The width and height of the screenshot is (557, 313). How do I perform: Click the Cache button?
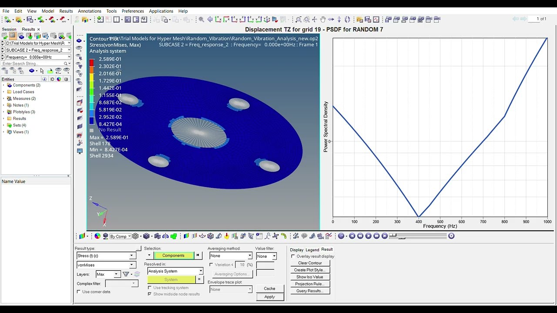click(269, 289)
